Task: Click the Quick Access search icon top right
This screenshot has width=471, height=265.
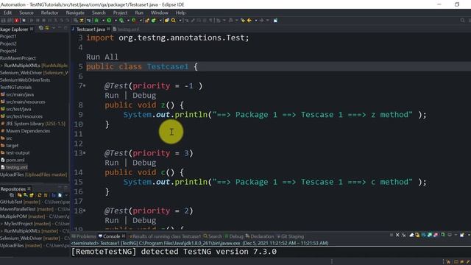Action: [463, 21]
